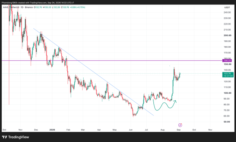Click the O132.76 open value in legend
The width and height of the screenshot is (236, 142).
pos(38,7)
